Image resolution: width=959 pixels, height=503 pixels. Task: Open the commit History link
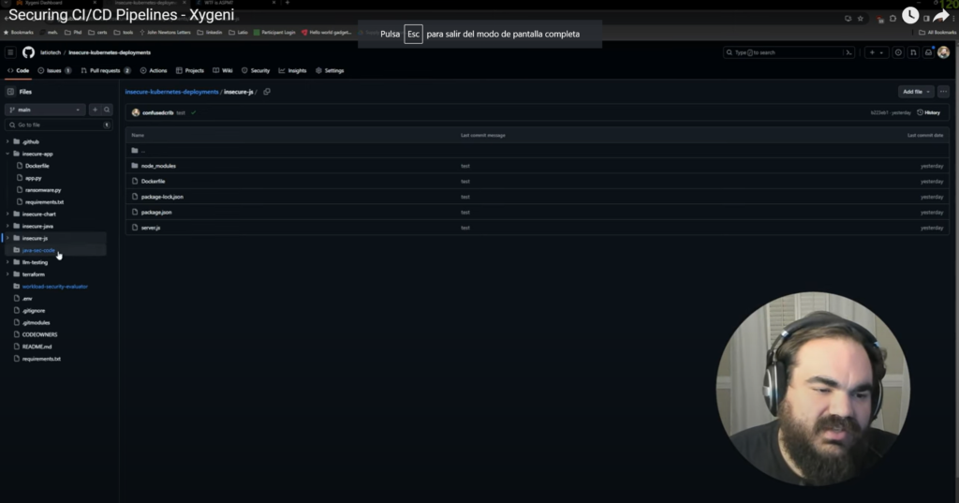click(928, 112)
